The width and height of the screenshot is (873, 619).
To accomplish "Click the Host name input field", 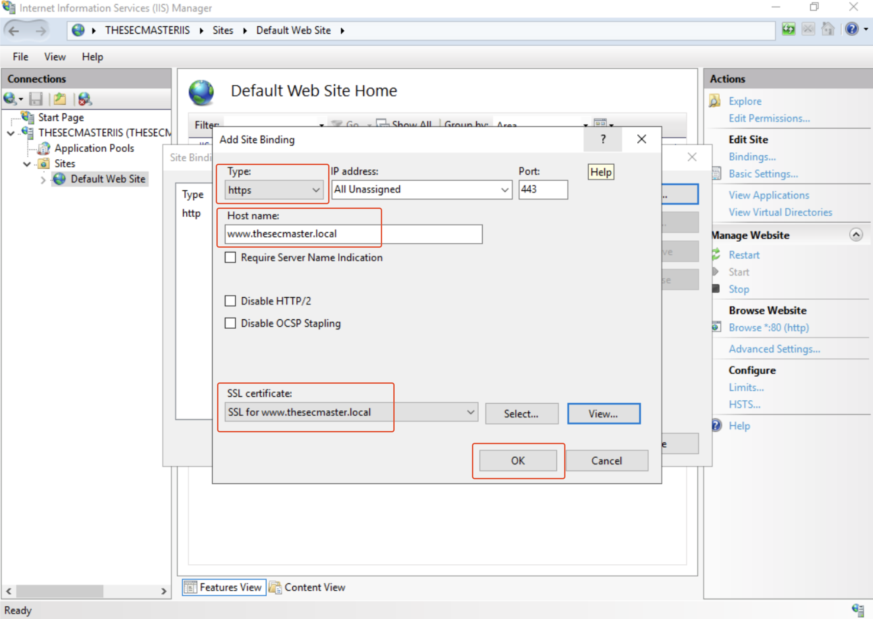I will click(x=353, y=234).
